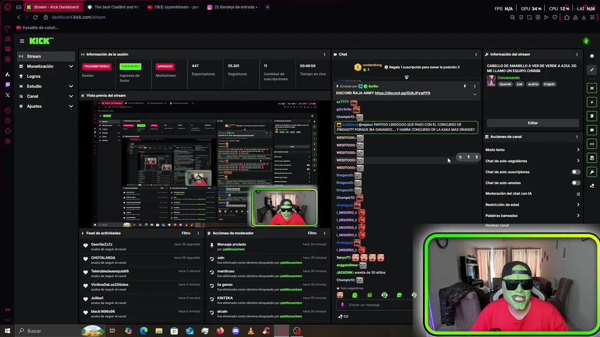Viewport: 600px width, 337px height.
Task: Toggle the Kick hamburger sidebar menu
Action: point(22,41)
